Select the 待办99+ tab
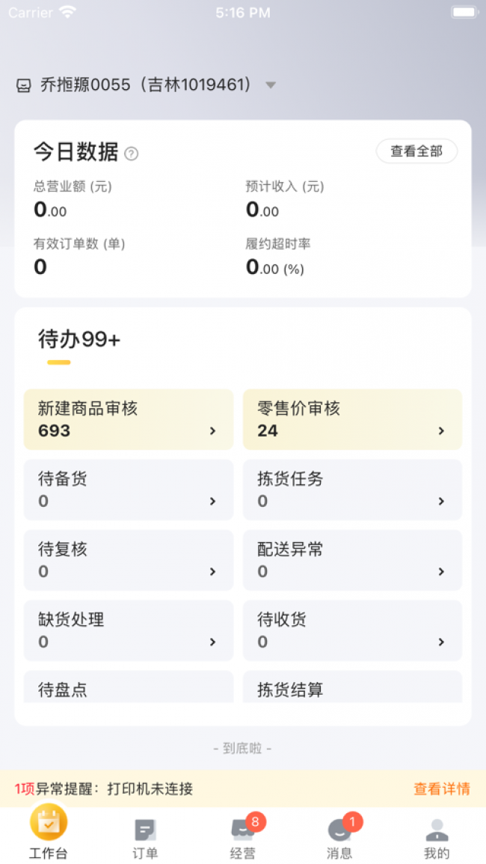The image size is (486, 864). 79,340
